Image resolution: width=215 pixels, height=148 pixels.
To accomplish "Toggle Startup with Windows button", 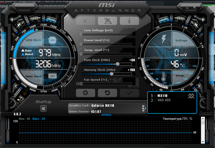I will tap(43, 108).
